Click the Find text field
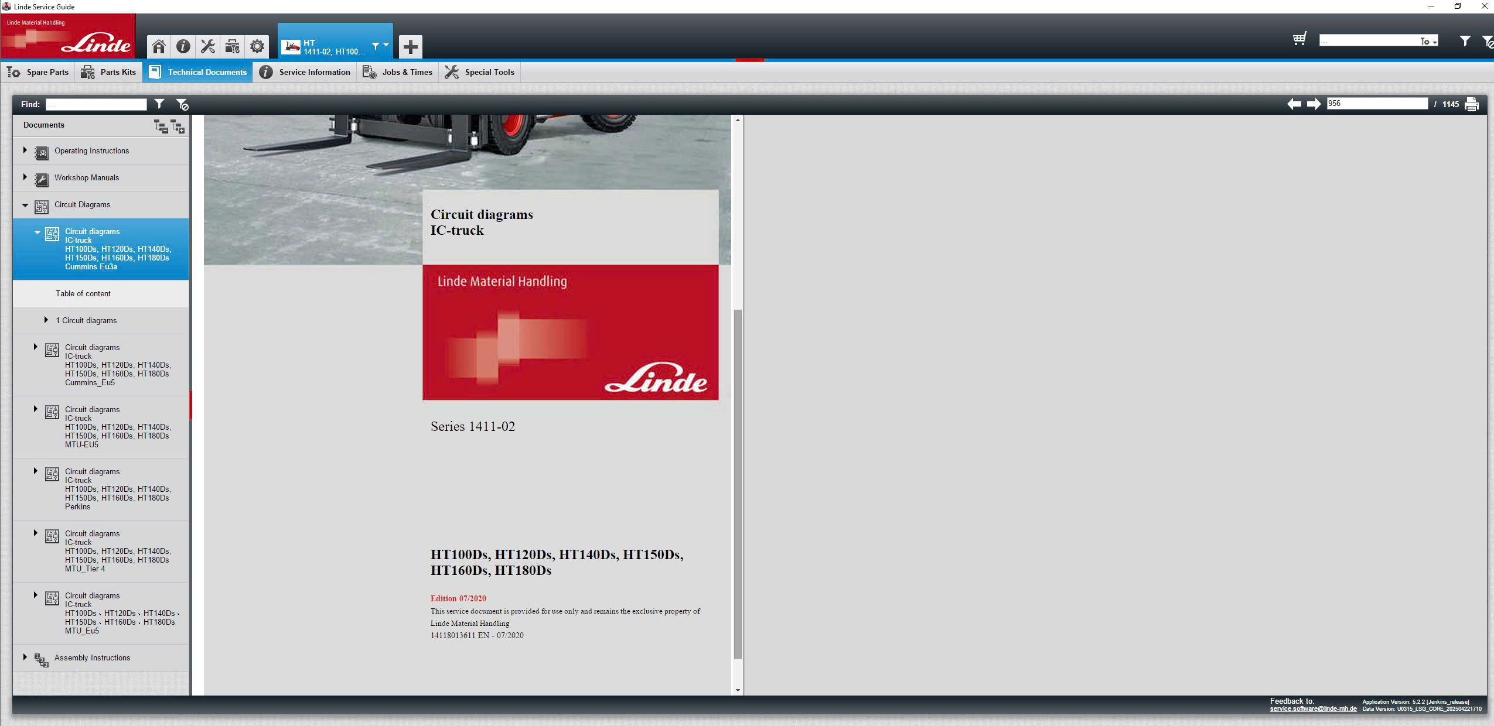The width and height of the screenshot is (1494, 726). point(96,104)
